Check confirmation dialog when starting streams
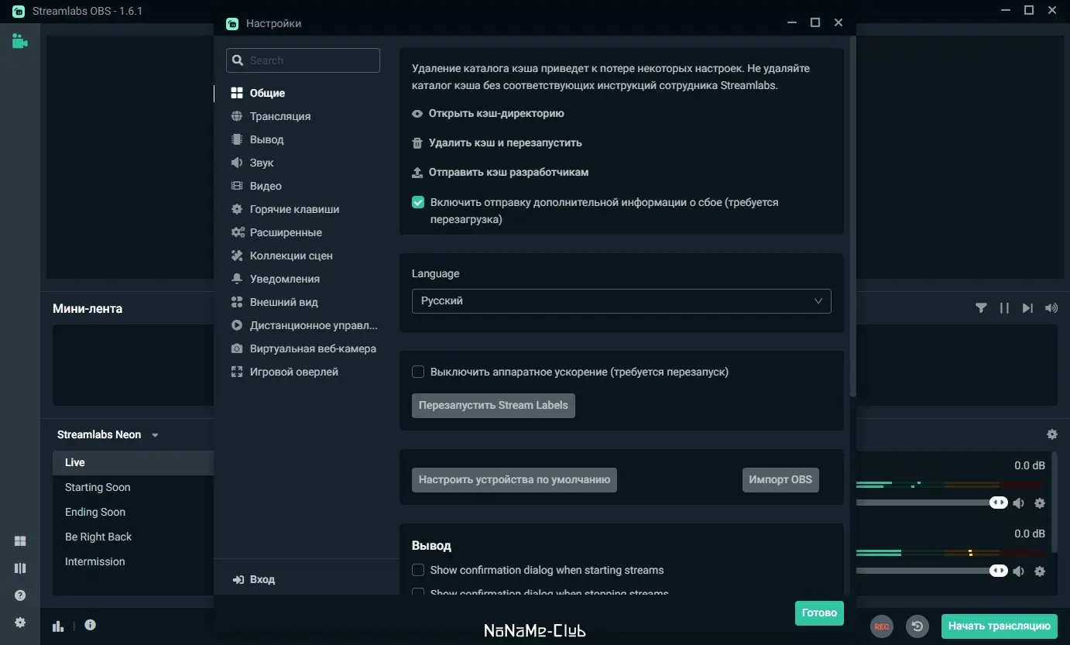 click(418, 570)
